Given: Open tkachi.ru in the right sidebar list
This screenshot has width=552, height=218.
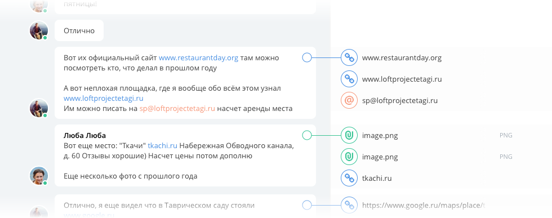Looking at the screenshot, I should click(x=377, y=178).
